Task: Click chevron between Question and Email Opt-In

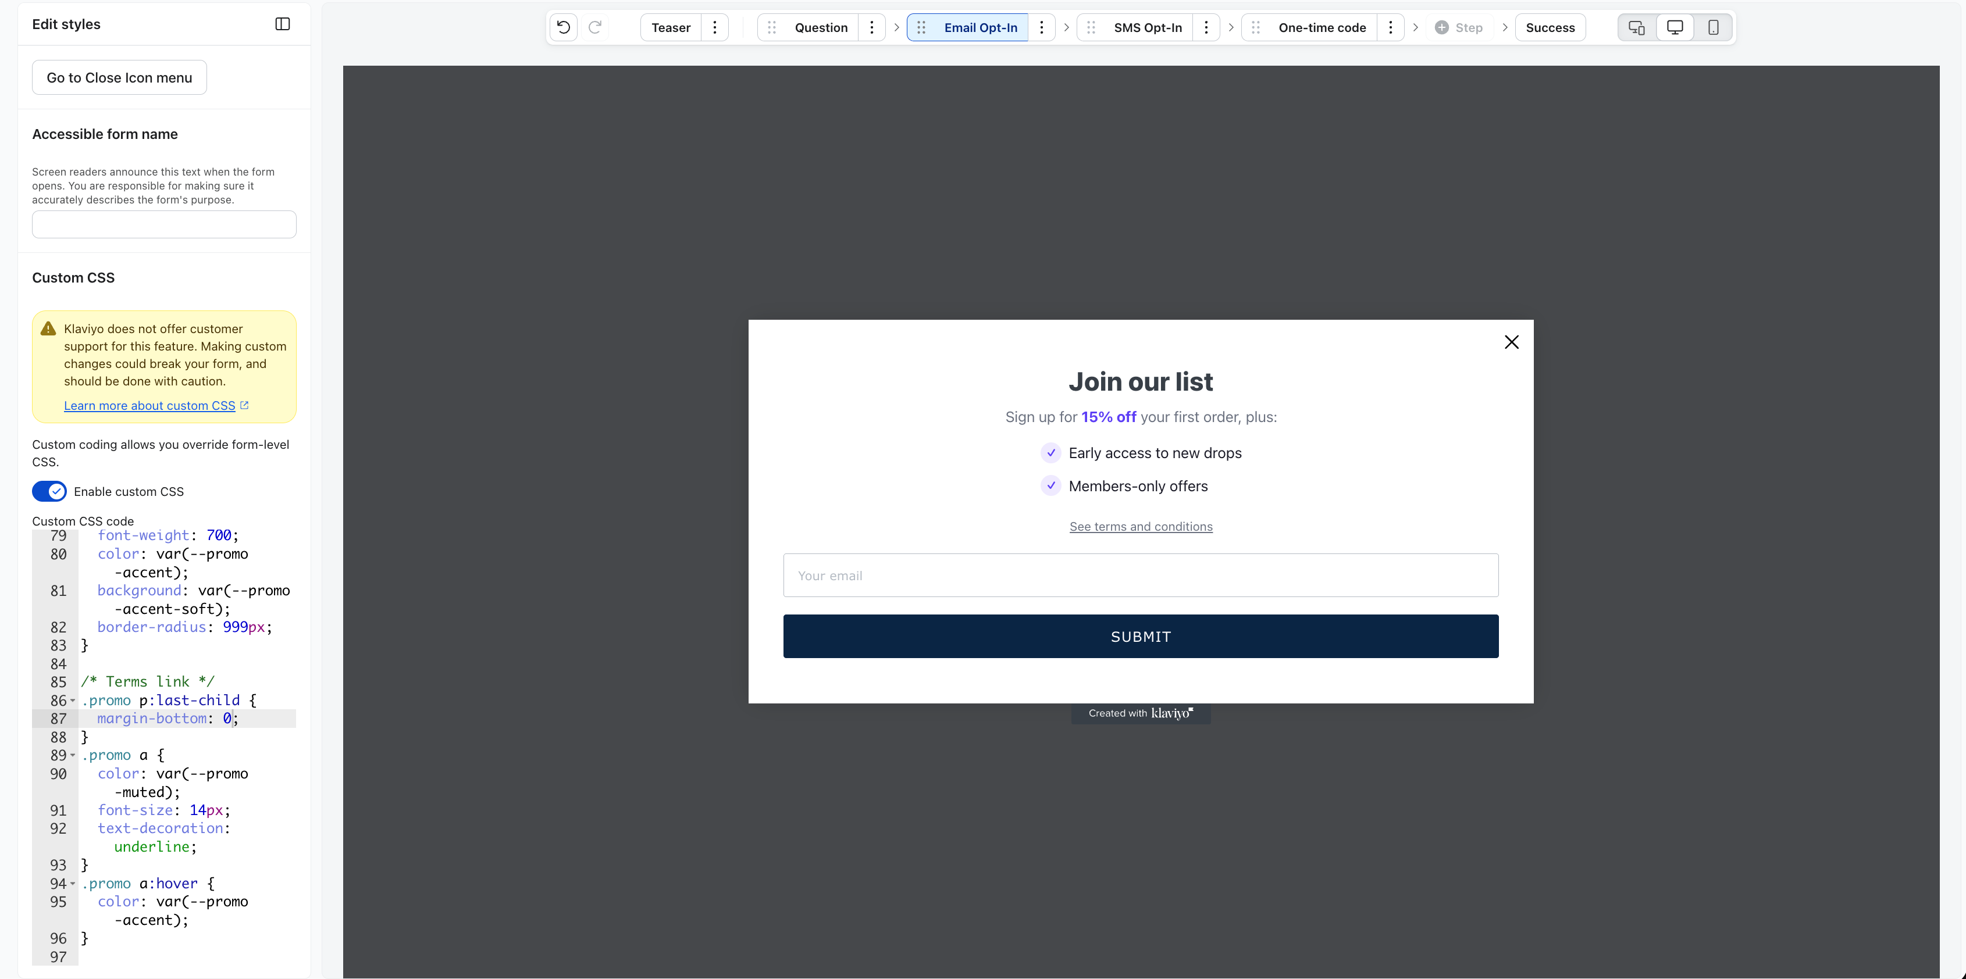Action: [896, 27]
